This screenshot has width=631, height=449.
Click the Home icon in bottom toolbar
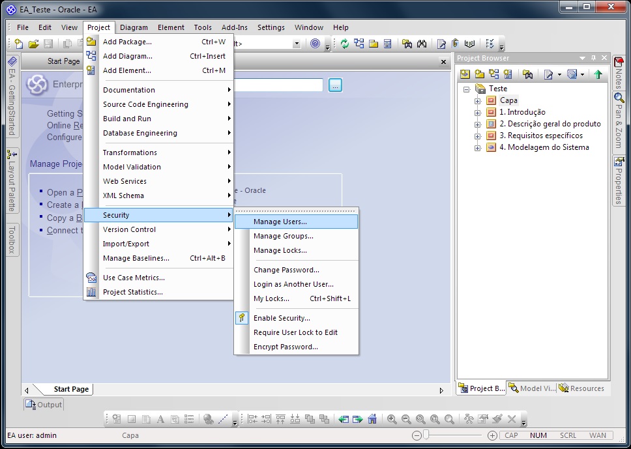372,419
